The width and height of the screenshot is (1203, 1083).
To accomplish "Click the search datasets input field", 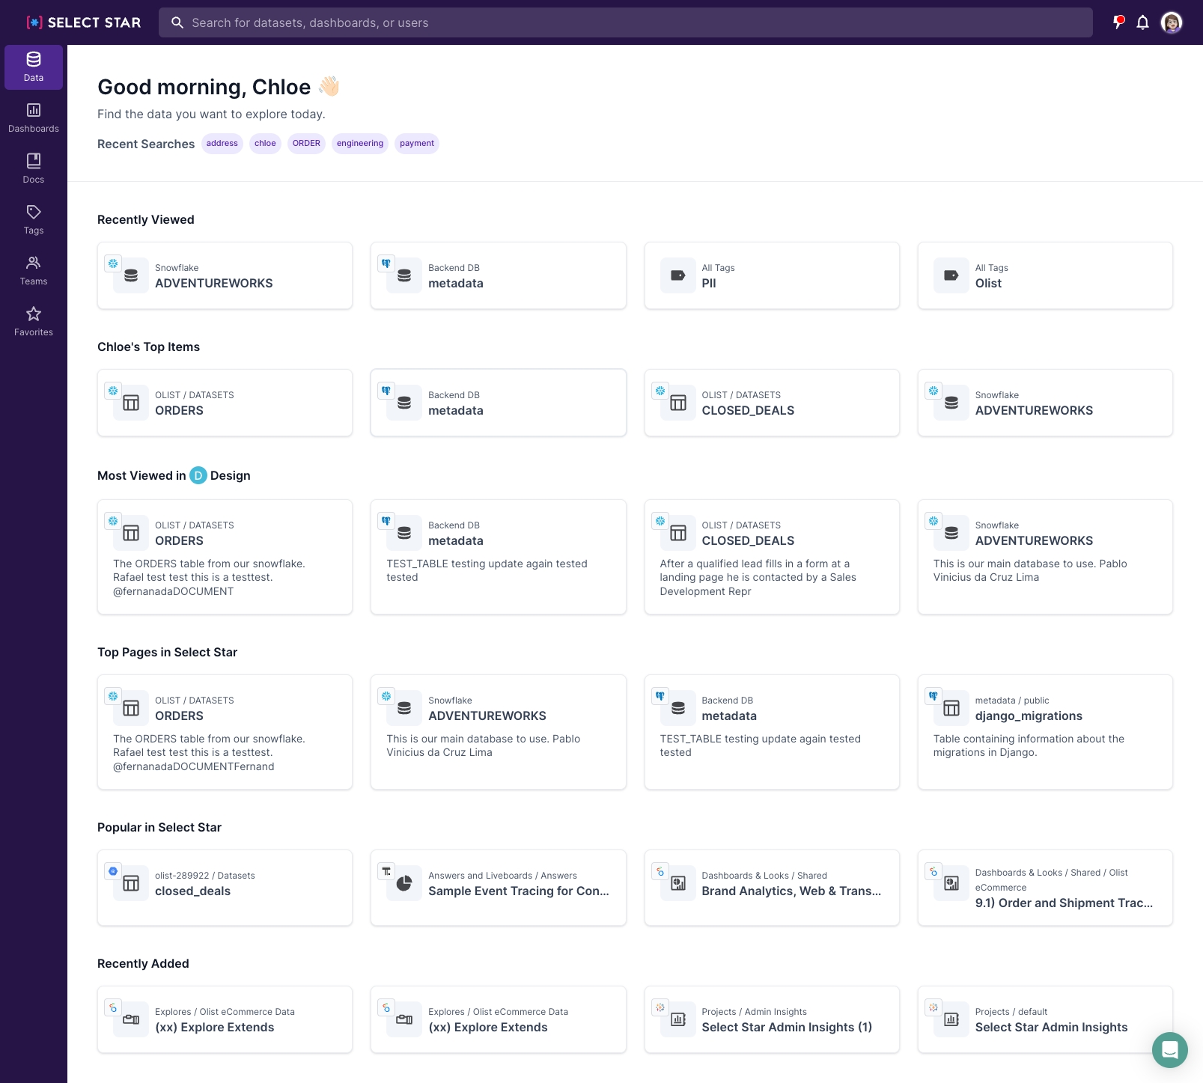I will [625, 22].
